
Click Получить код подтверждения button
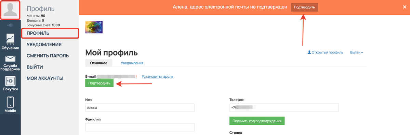(x=257, y=121)
